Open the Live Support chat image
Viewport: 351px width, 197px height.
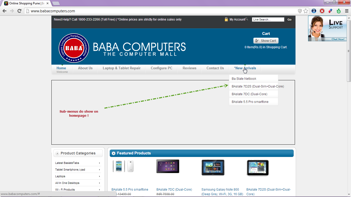(x=327, y=28)
